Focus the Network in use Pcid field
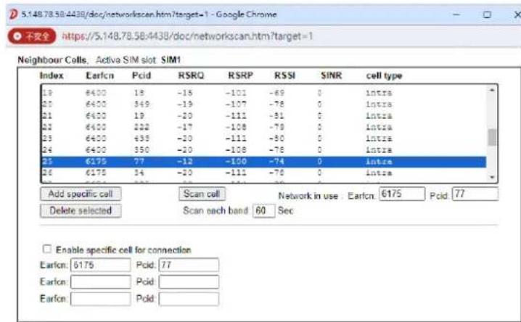 point(475,194)
